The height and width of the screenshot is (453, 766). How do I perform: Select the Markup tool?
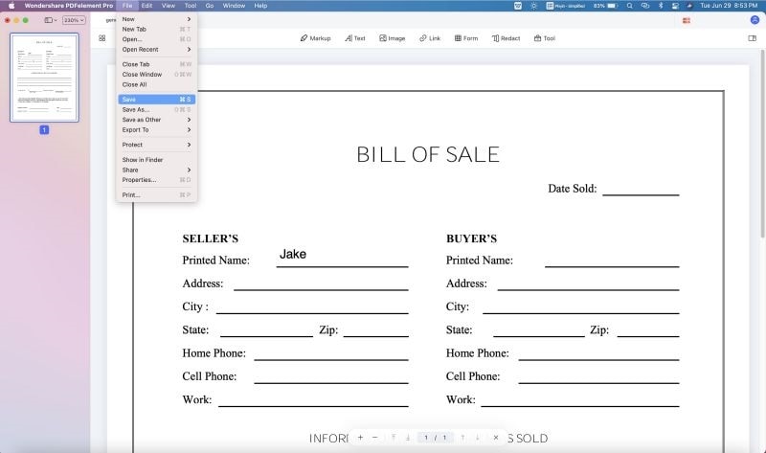pos(315,38)
